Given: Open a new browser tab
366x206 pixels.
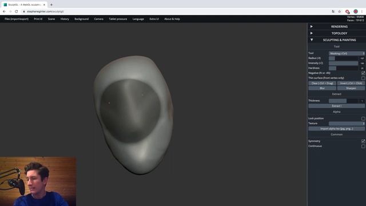Looking at the screenshot, I should 51,5.
